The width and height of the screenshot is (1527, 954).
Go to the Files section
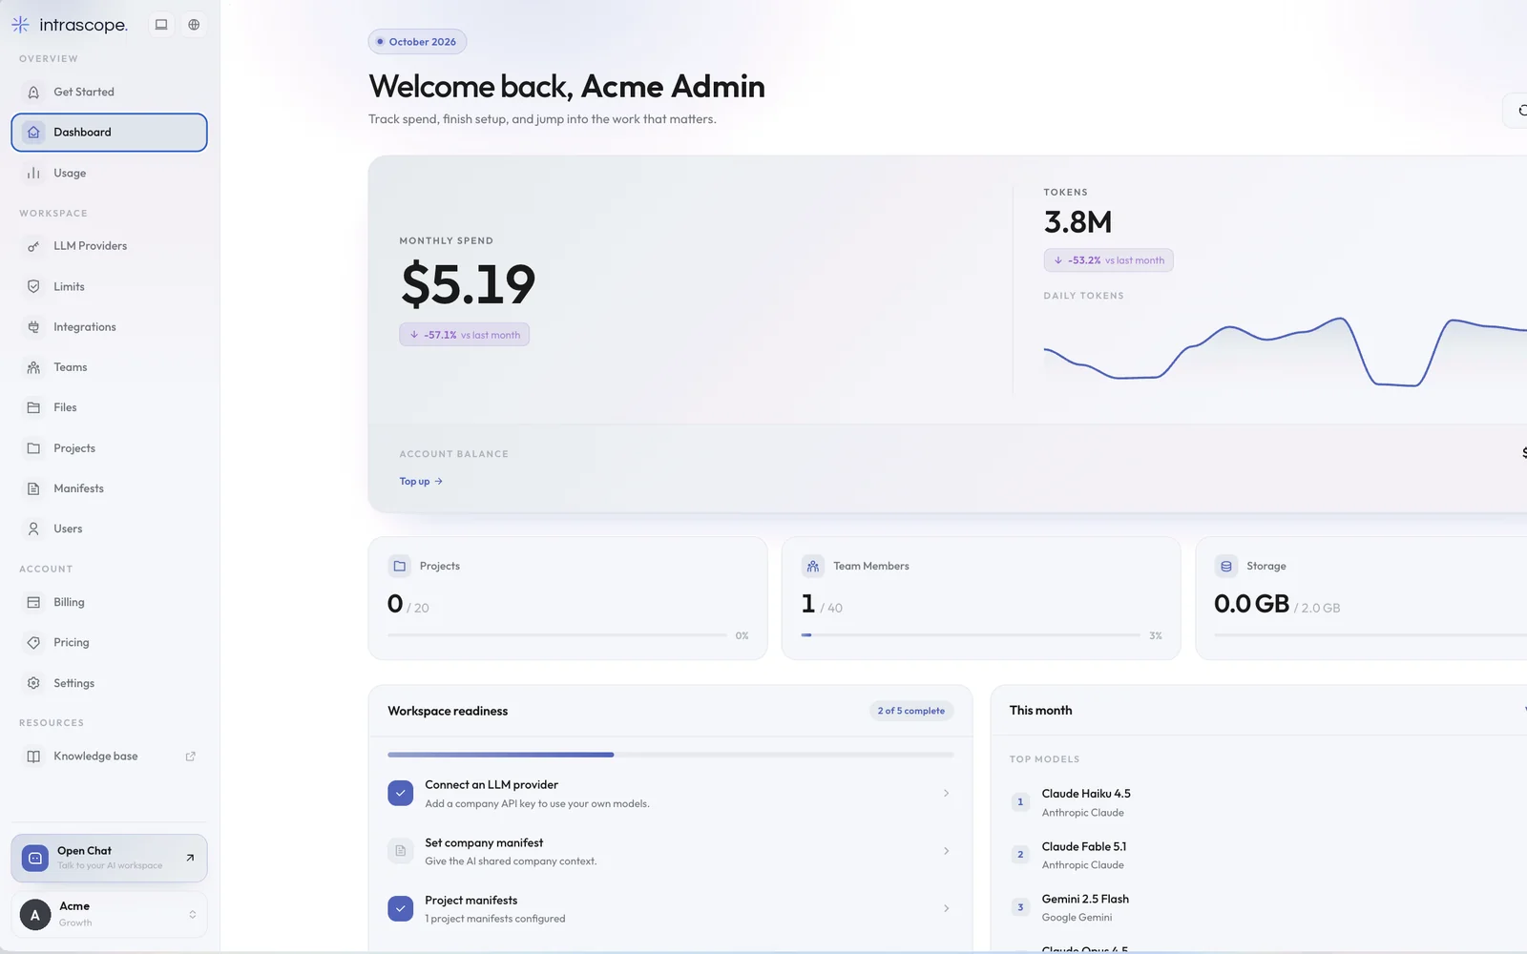coord(109,407)
